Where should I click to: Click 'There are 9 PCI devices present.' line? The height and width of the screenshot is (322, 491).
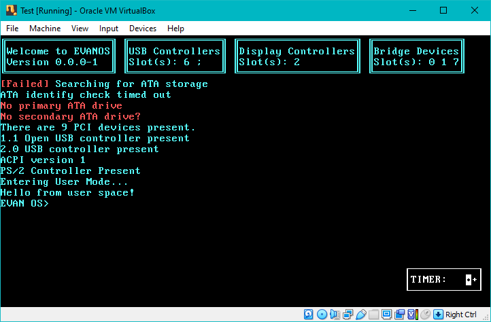pos(98,127)
